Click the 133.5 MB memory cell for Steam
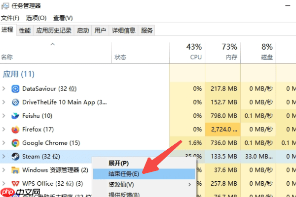Image resolution: width=296 pixels, height=197 pixels. pyautogui.click(x=223, y=157)
